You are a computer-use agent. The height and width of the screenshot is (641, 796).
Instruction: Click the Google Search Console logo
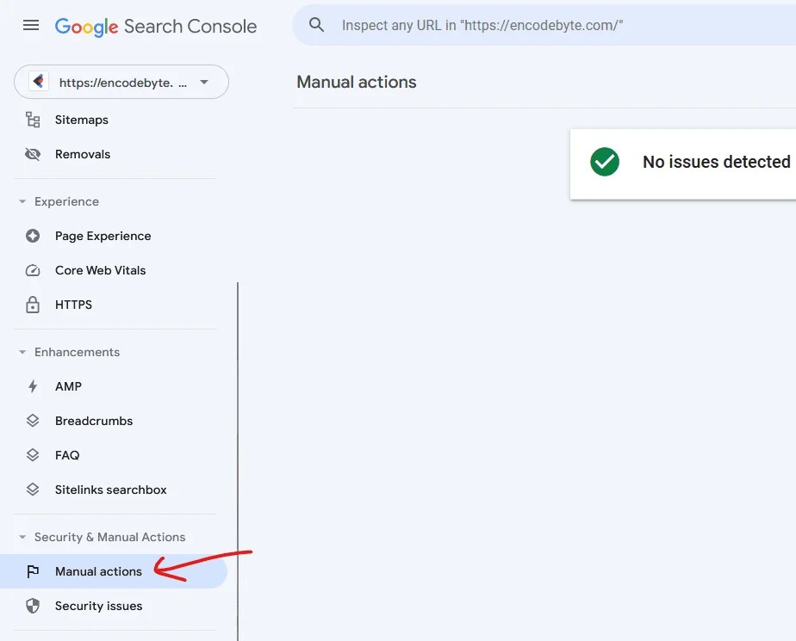point(156,26)
